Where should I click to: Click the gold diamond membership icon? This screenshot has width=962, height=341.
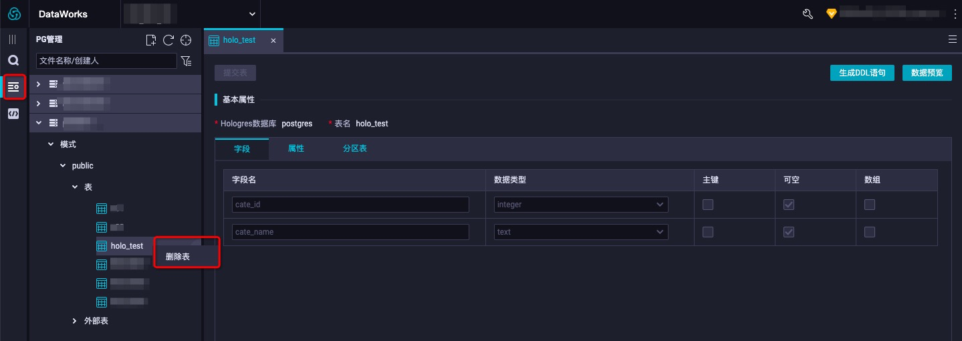[x=832, y=13]
